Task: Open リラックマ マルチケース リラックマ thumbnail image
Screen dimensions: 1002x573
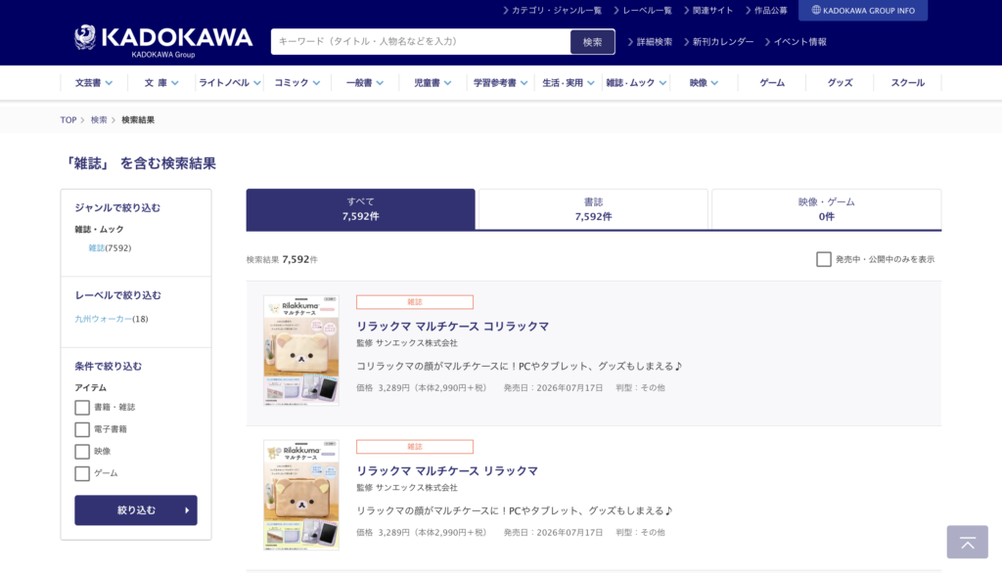Action: [x=300, y=495]
